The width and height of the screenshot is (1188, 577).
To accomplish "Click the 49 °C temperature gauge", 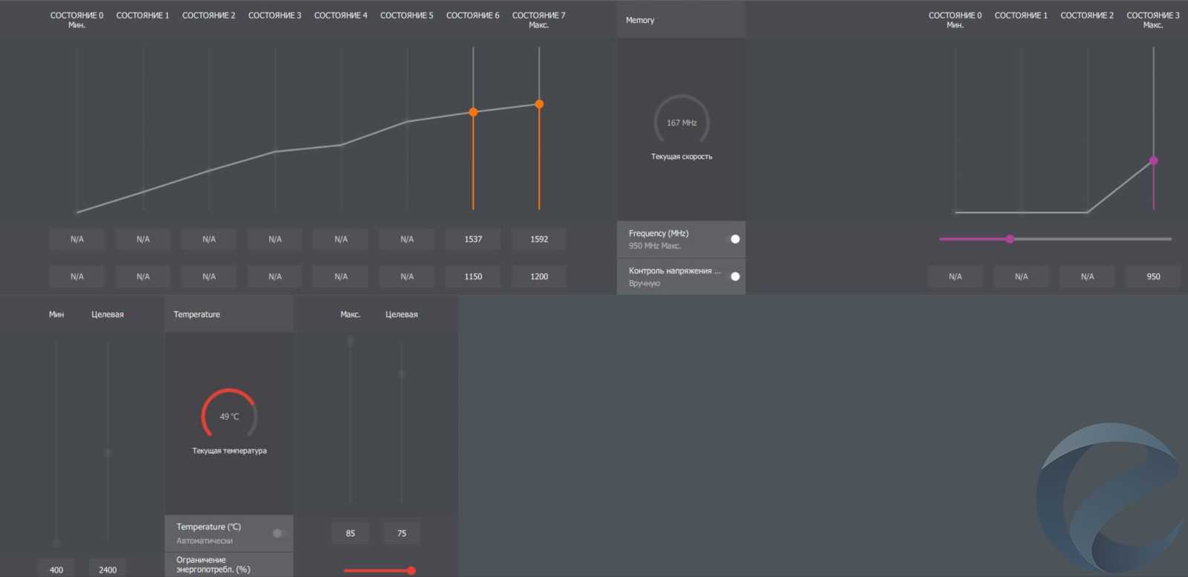I will click(x=229, y=415).
